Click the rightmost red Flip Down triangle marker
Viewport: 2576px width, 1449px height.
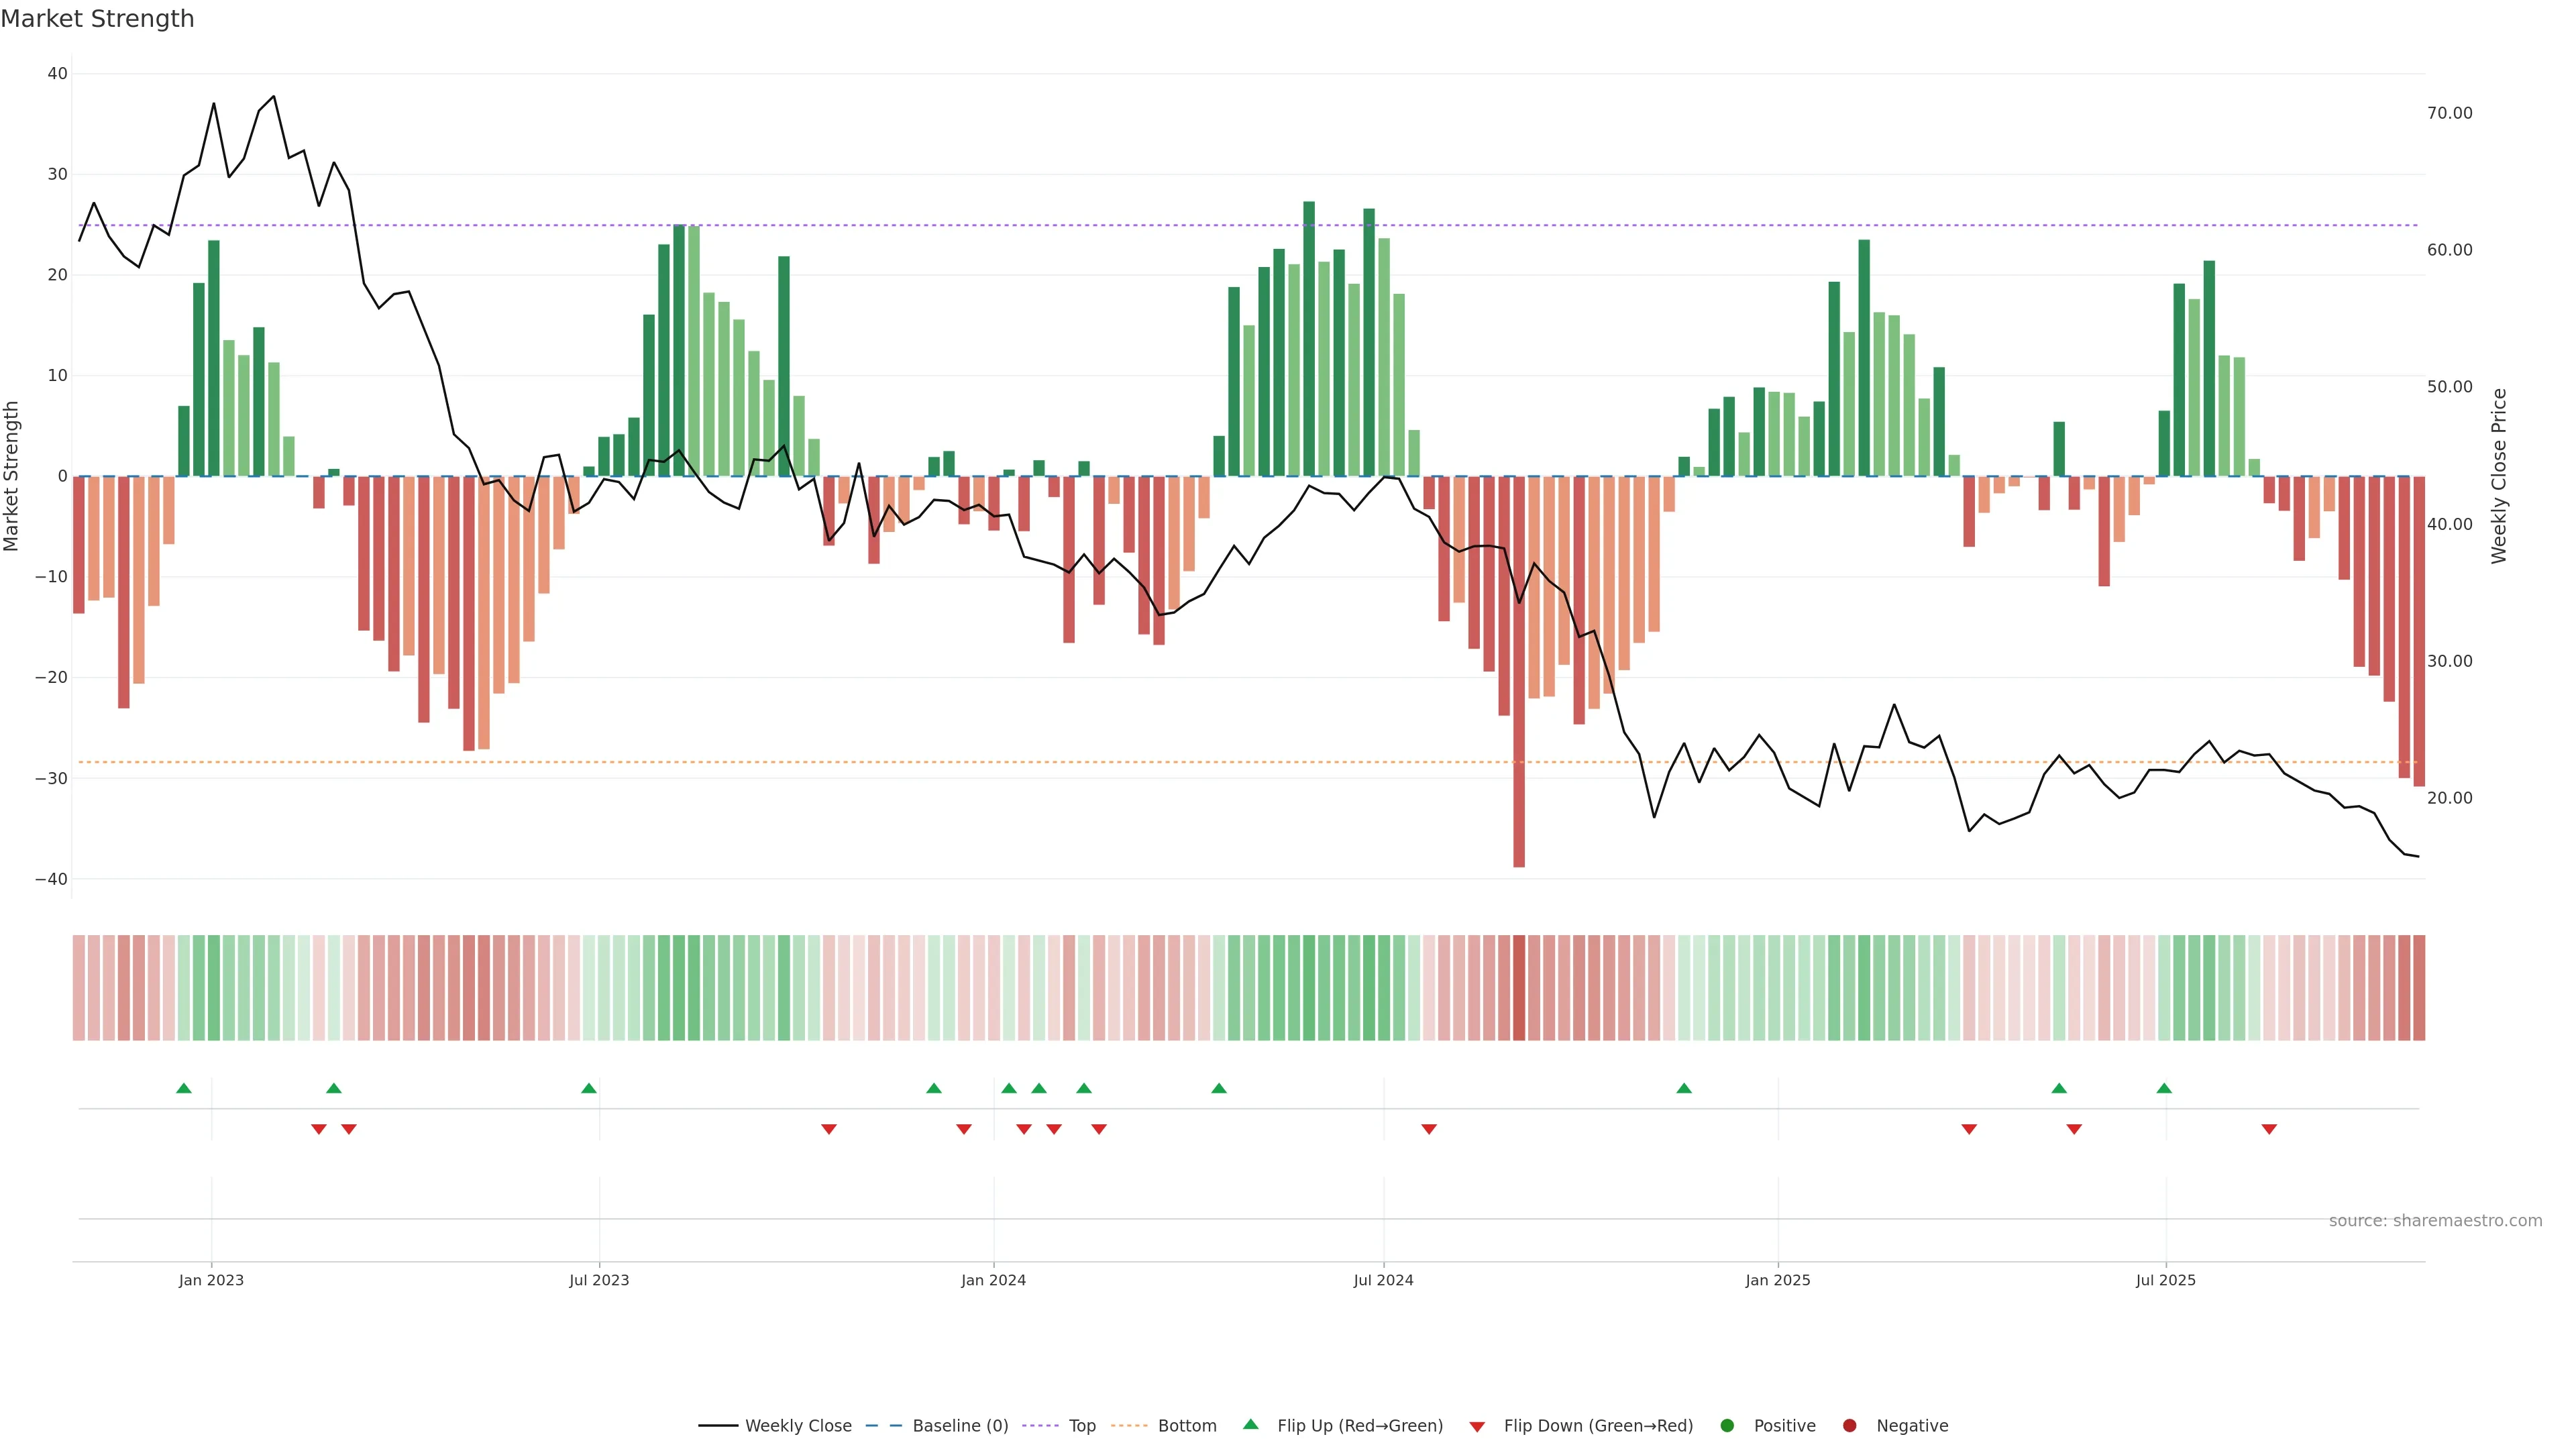pyautogui.click(x=2269, y=1129)
